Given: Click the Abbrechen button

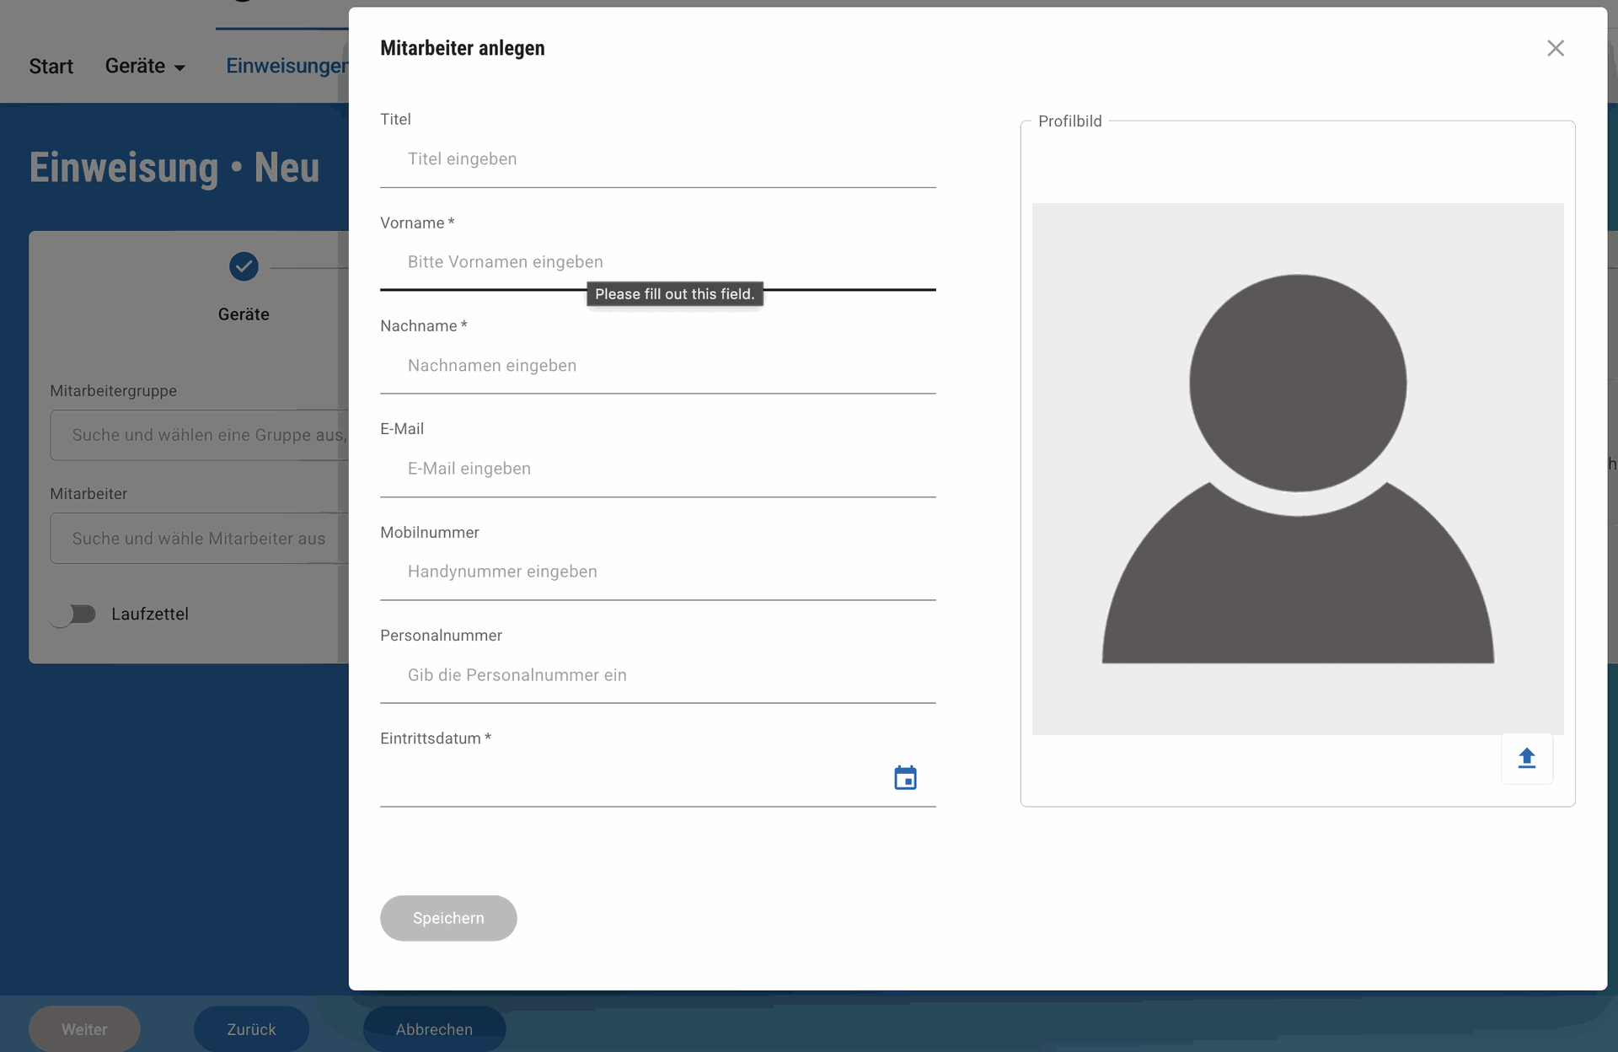Looking at the screenshot, I should pos(434,1029).
